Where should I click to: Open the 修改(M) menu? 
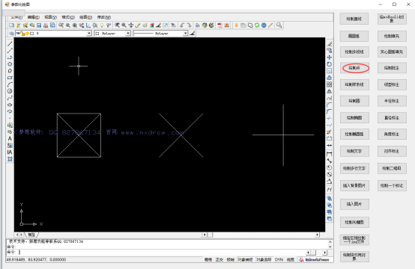104,17
